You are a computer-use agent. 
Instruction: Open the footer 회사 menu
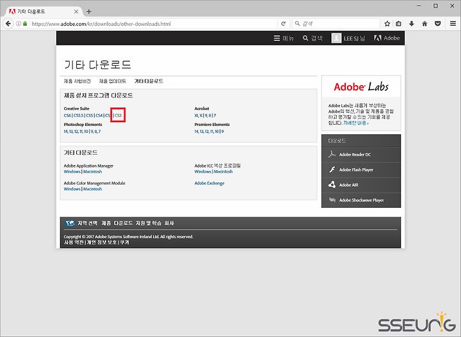tap(169, 223)
